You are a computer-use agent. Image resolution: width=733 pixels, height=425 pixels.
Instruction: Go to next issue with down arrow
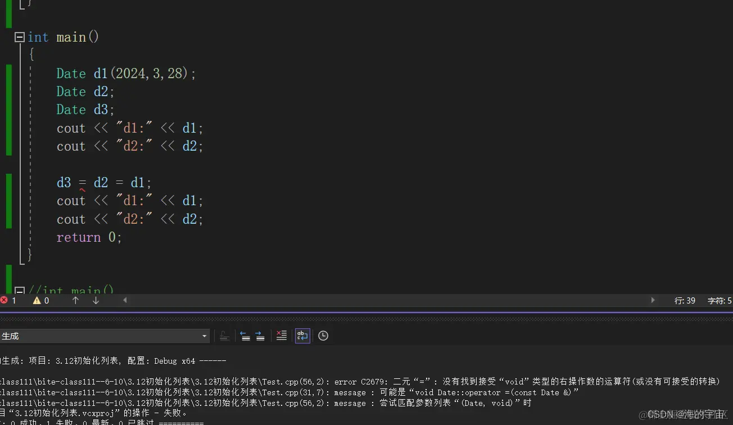click(x=96, y=301)
